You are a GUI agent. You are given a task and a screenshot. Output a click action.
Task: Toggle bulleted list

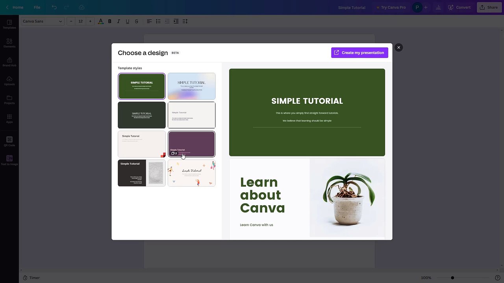(x=158, y=21)
